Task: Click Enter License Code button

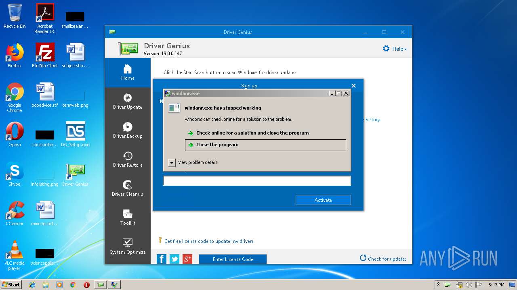Action: [233, 259]
